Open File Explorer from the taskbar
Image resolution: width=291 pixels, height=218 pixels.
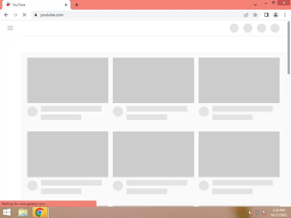click(23, 212)
